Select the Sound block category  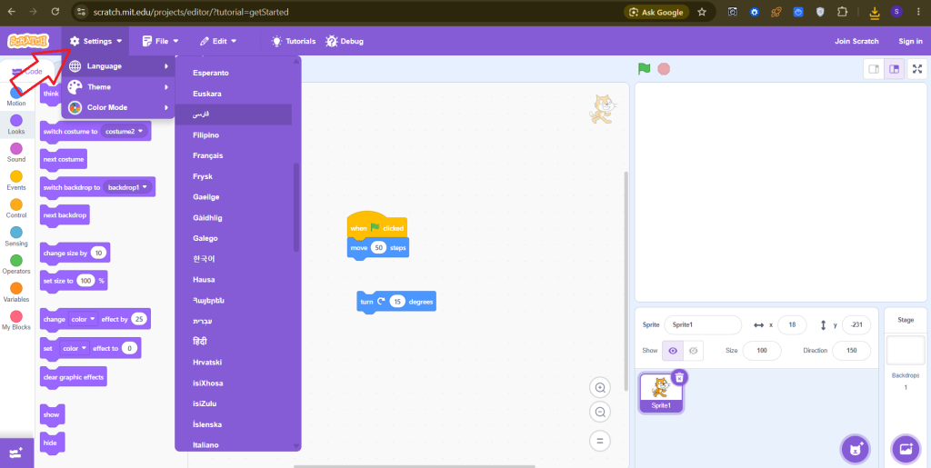(x=16, y=153)
